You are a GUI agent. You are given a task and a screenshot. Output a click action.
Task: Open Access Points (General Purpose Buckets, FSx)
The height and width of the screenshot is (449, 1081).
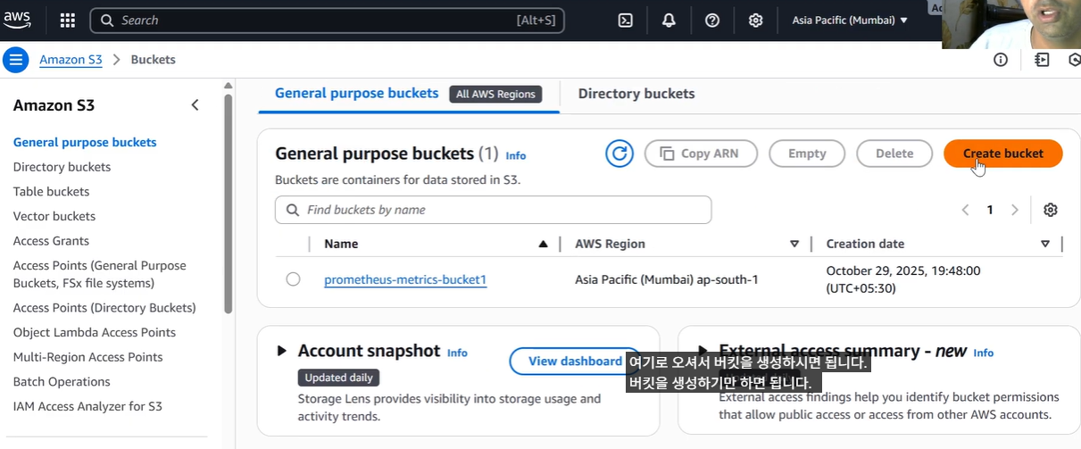click(x=100, y=274)
